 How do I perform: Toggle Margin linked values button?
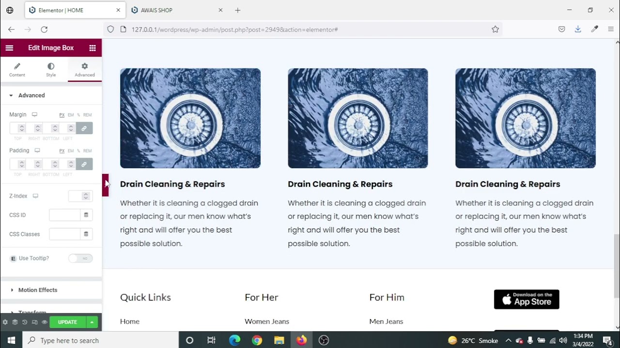84,128
